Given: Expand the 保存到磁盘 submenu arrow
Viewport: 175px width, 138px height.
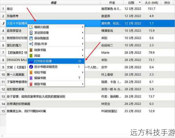Looking at the screenshot, I should click(83, 38).
